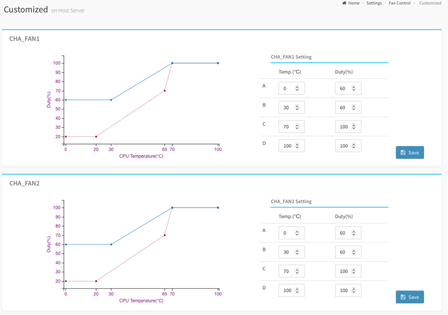Click CHA_FAN2 Duty(%) column header

coord(344,216)
